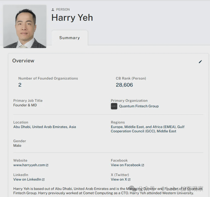Click the Male gender value

(x=17, y=145)
